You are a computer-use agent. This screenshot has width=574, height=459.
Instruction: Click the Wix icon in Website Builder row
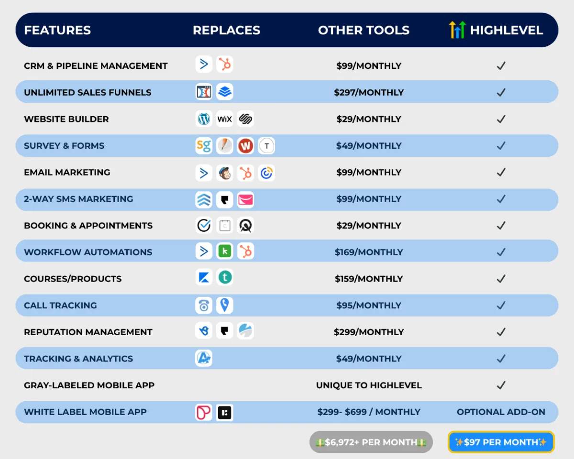[225, 119]
